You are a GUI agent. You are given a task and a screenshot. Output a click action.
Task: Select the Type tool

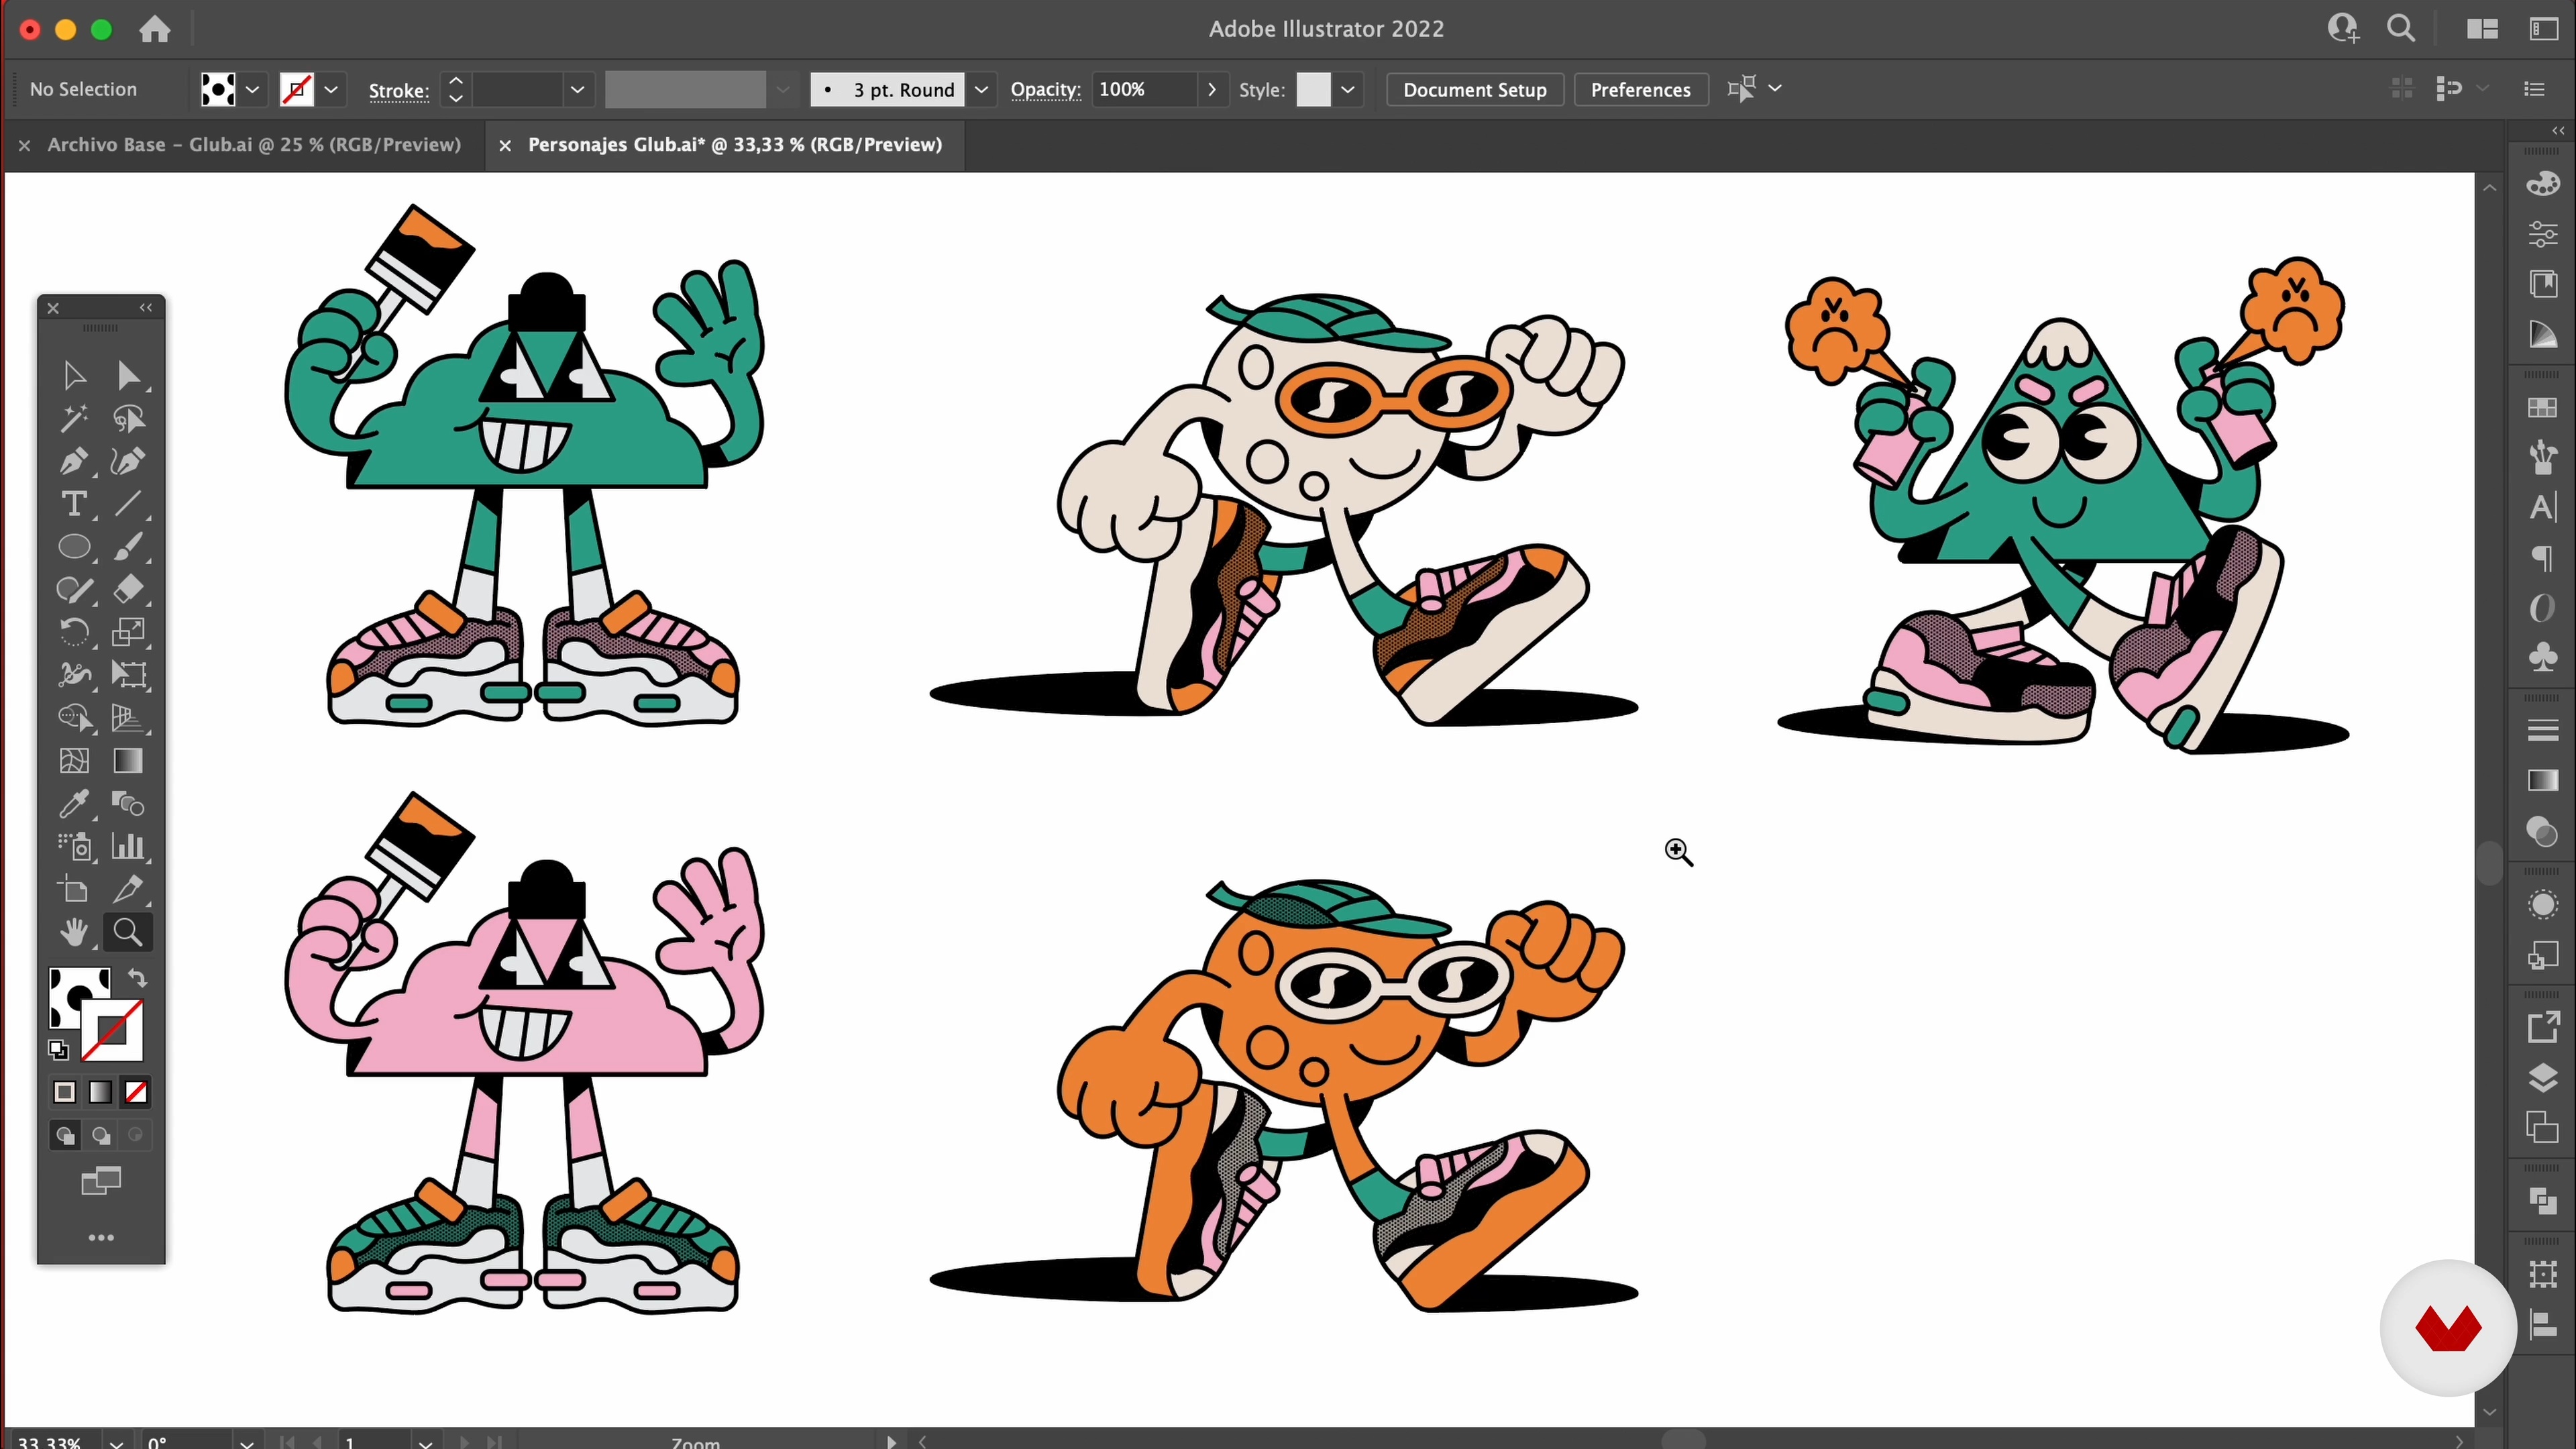click(73, 504)
